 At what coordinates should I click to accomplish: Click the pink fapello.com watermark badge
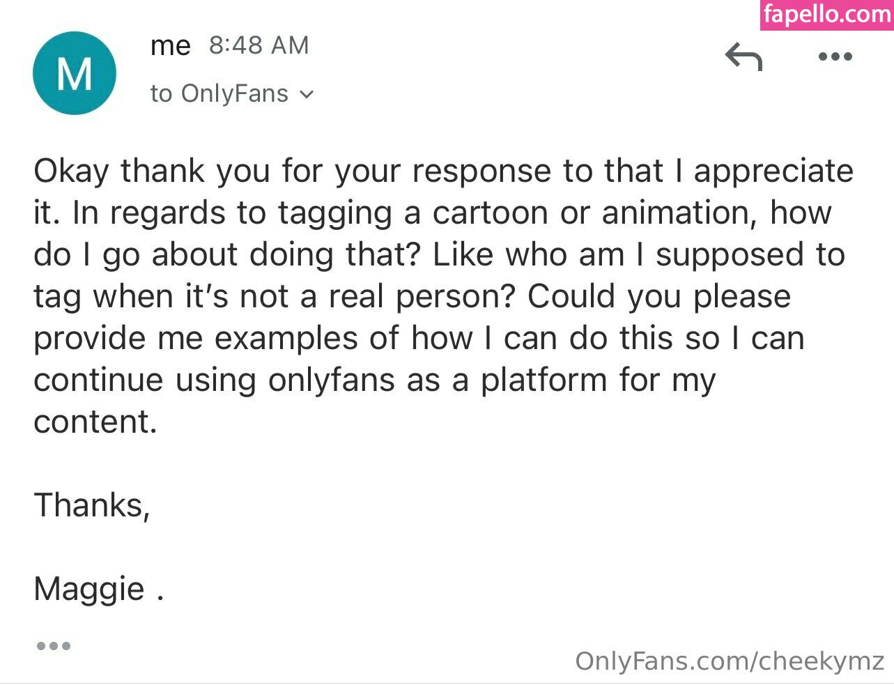pyautogui.click(x=827, y=15)
